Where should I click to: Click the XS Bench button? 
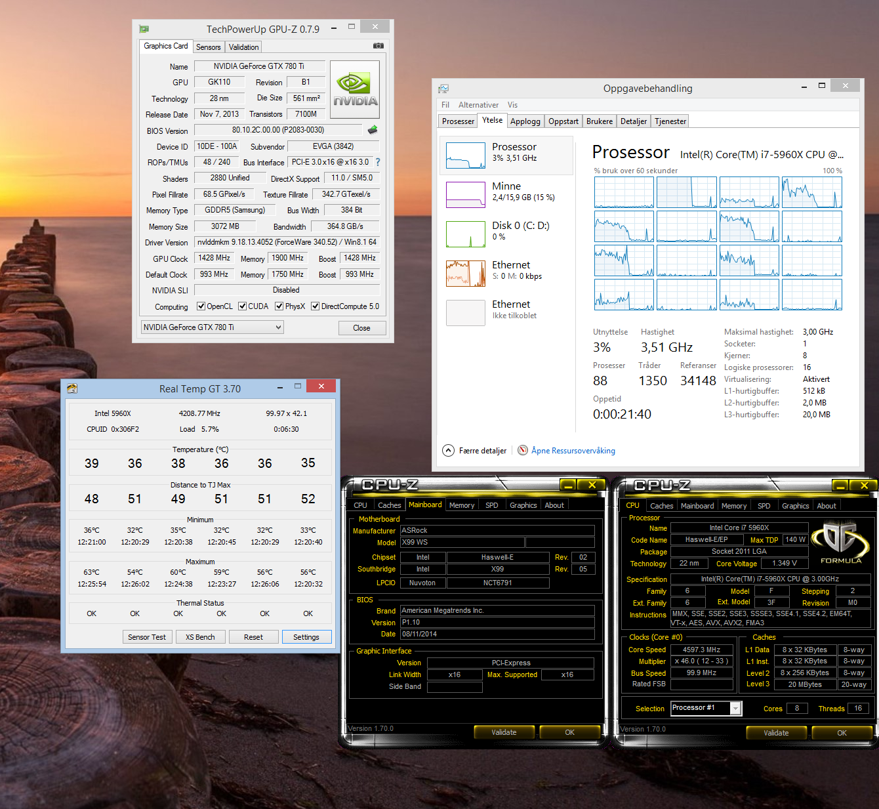point(200,637)
